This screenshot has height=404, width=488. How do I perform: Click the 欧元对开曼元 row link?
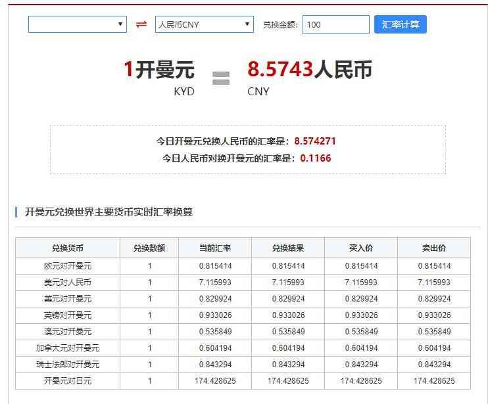coord(68,266)
